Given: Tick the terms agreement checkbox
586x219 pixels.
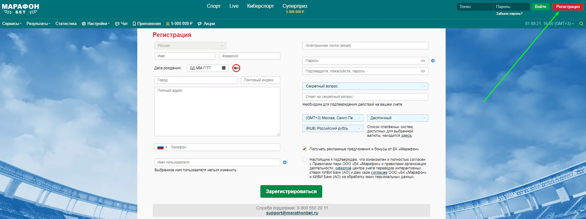Looking at the screenshot, I should tap(305, 160).
